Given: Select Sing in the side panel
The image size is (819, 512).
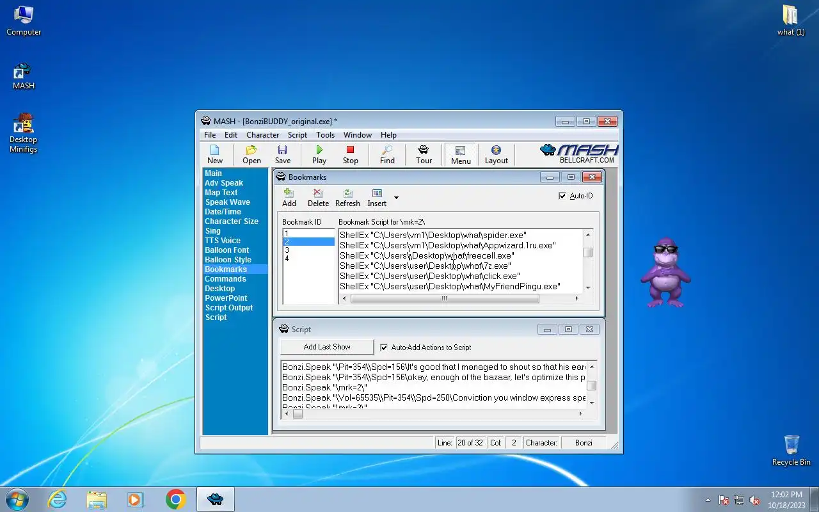Looking at the screenshot, I should click(213, 231).
